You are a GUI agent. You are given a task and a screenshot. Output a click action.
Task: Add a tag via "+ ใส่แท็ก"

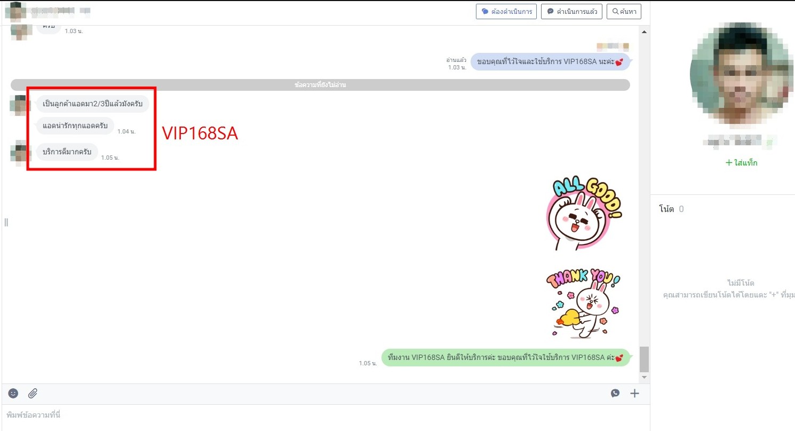[x=741, y=163]
